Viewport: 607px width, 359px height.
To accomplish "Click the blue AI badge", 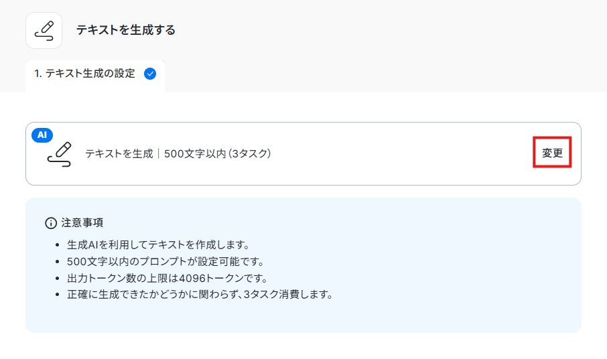I will click(42, 135).
